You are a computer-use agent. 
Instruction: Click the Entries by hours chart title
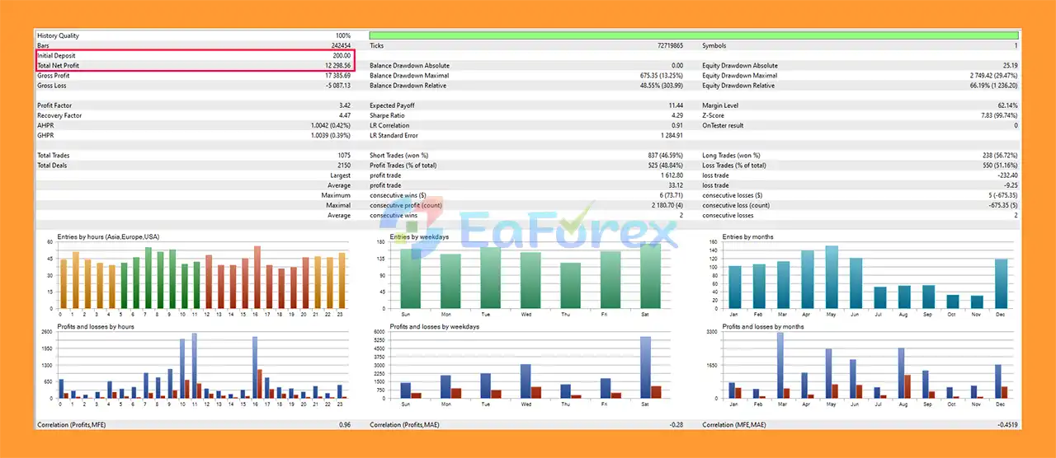[105, 236]
